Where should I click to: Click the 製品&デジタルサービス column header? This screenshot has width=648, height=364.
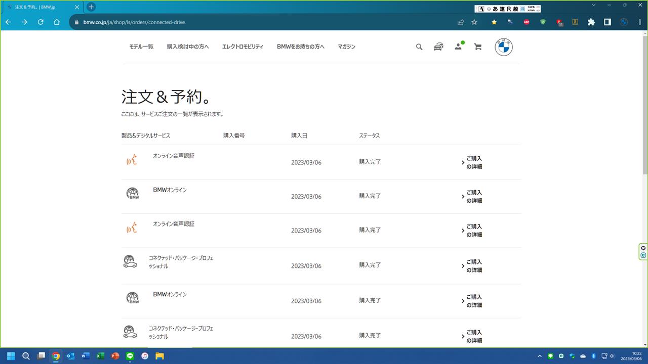click(146, 135)
